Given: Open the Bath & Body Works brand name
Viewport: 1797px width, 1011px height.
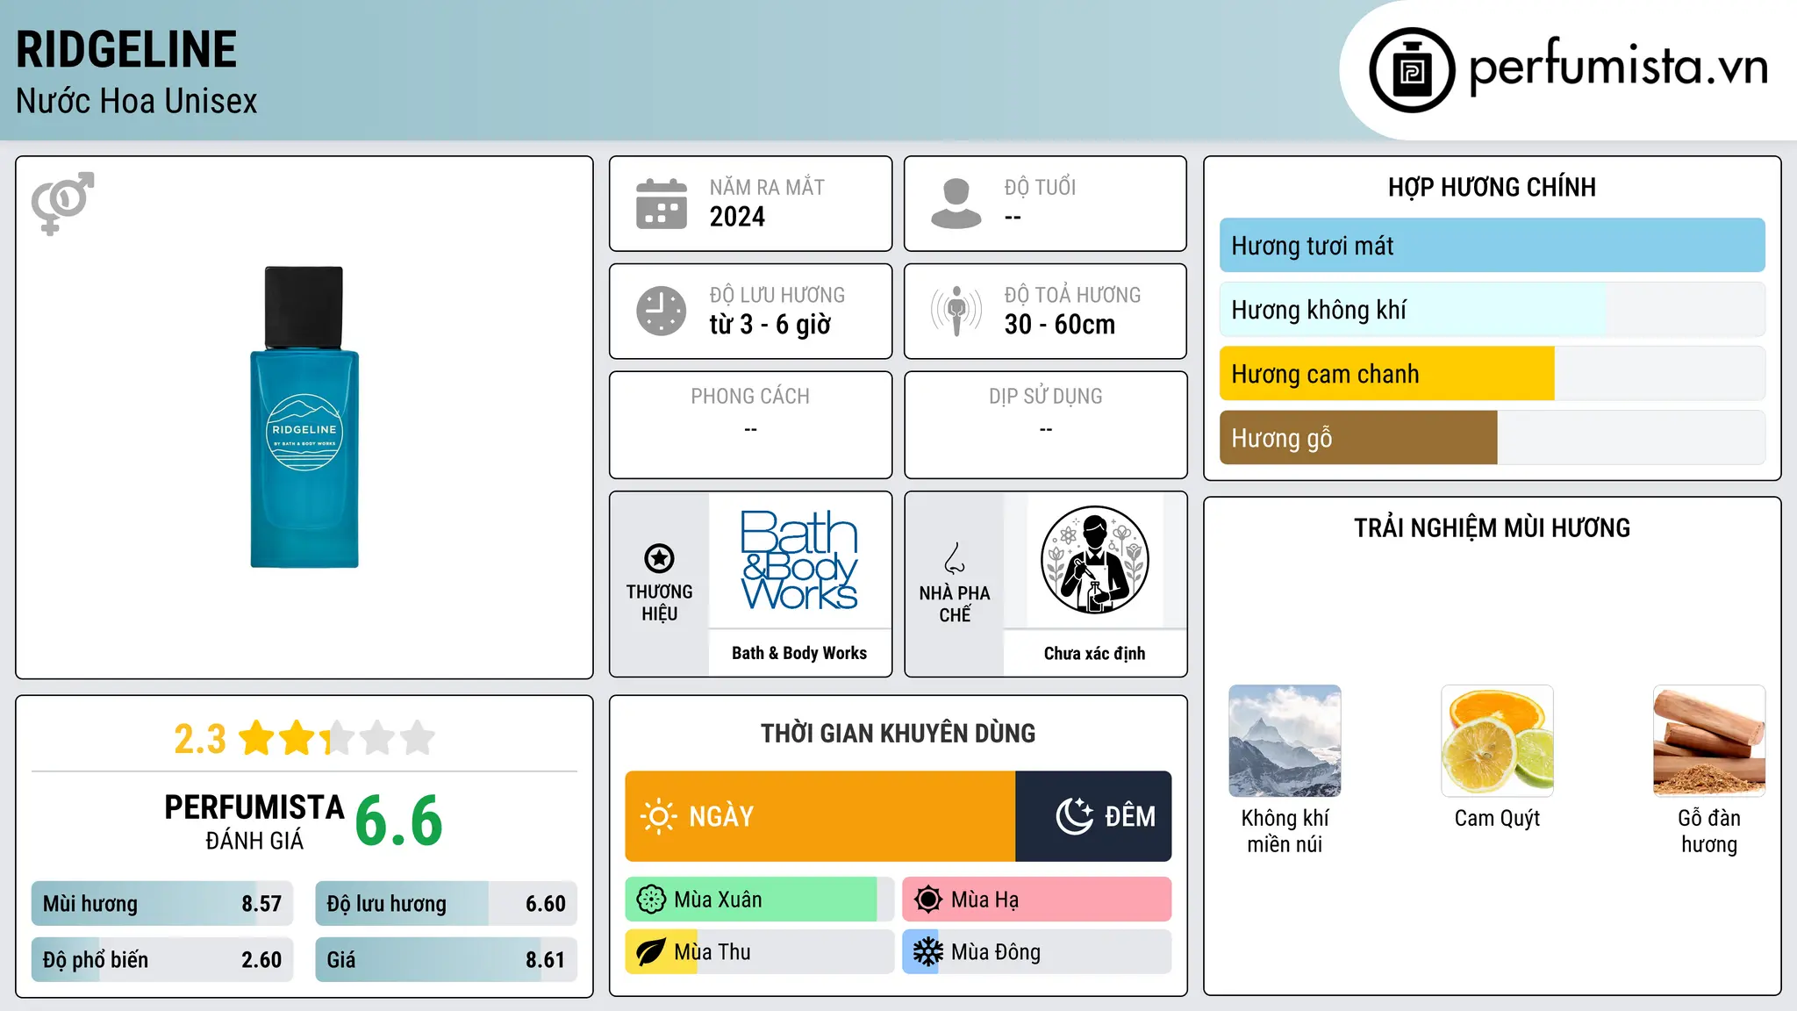Looking at the screenshot, I should tap(799, 653).
